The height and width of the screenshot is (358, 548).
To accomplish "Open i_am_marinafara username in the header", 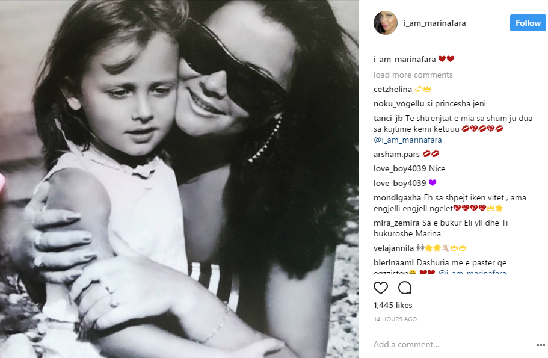I will [x=434, y=23].
